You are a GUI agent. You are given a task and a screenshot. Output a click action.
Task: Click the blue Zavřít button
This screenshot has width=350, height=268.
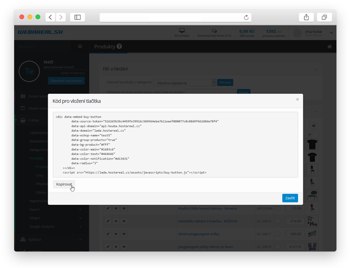290,198
